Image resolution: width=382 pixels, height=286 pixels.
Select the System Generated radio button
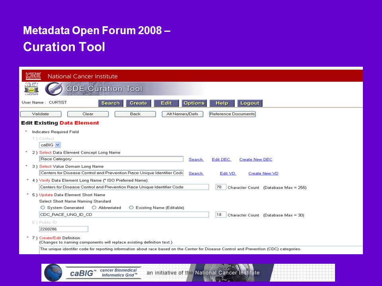[x=43, y=208]
